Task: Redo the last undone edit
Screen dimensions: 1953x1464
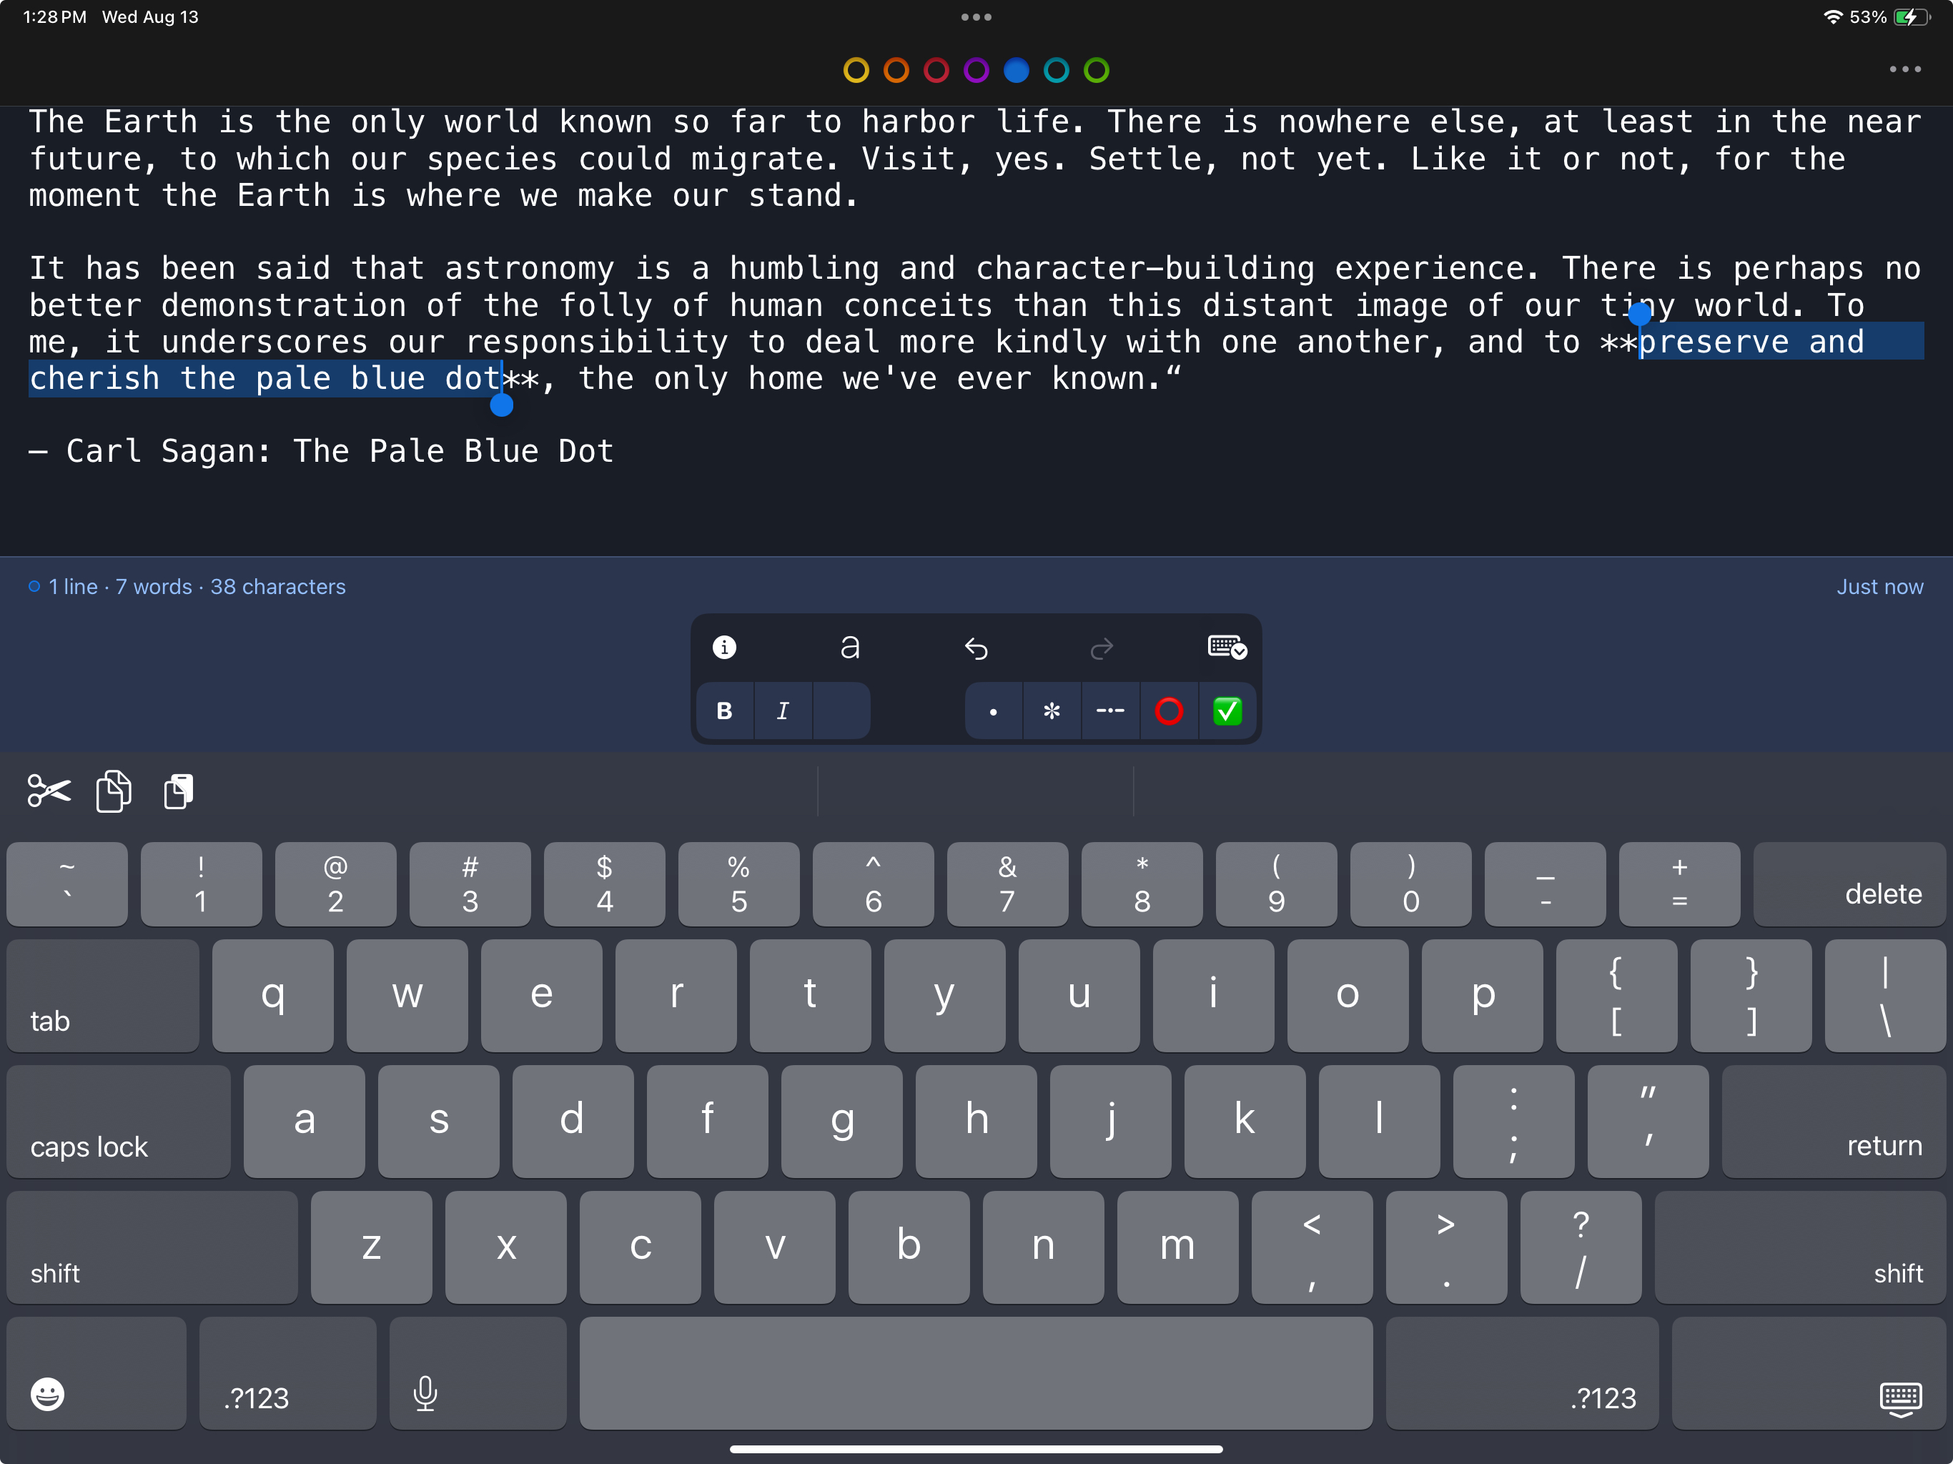Action: coord(1101,648)
